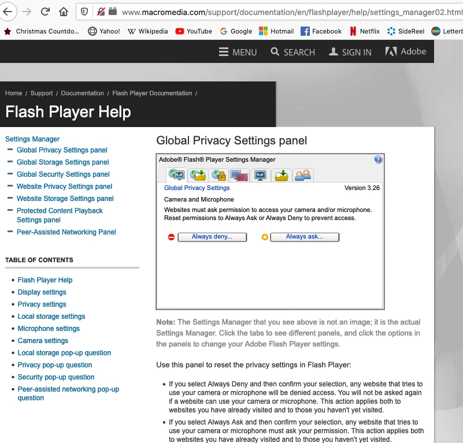Open Security pop-up question link

(56, 377)
